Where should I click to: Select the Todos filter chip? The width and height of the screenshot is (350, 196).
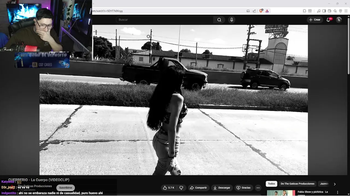point(272,184)
